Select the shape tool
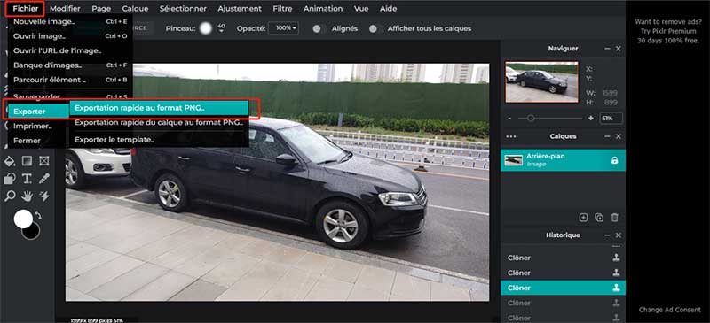Viewport: 710px width, 323px height. click(x=10, y=179)
